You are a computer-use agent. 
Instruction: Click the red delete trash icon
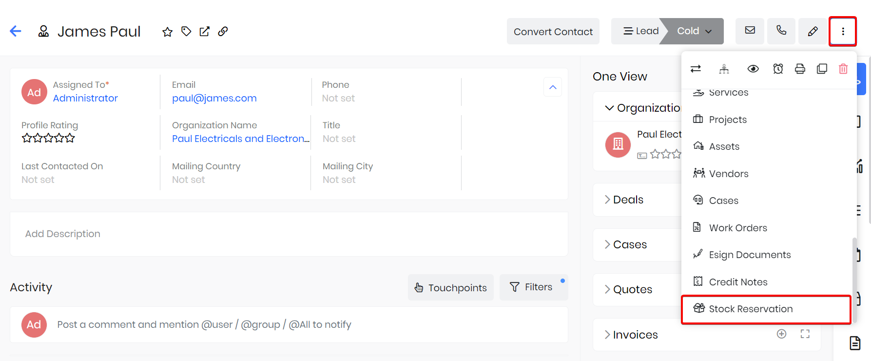pos(843,69)
